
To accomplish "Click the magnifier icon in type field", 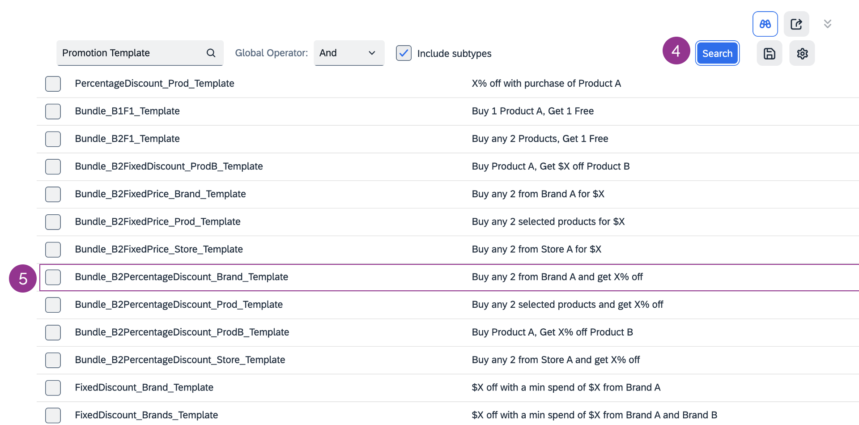I will (211, 53).
